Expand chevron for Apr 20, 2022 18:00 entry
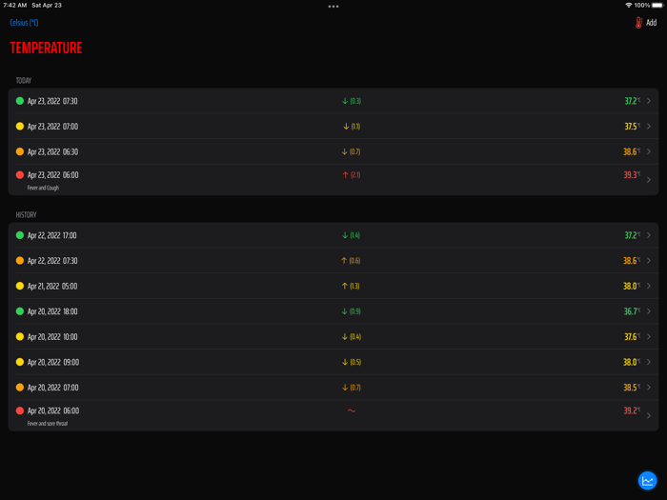 pyautogui.click(x=649, y=311)
